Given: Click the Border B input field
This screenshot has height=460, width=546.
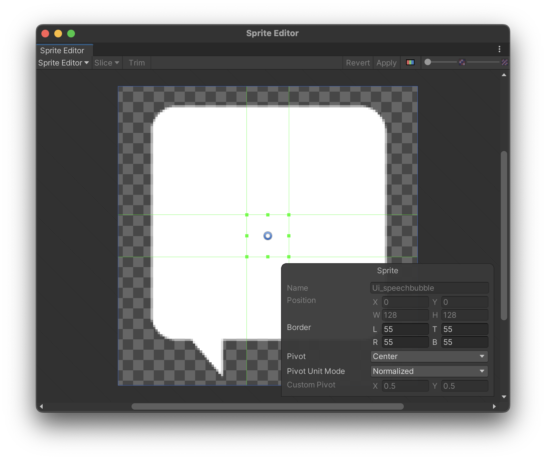Looking at the screenshot, I should tap(465, 342).
